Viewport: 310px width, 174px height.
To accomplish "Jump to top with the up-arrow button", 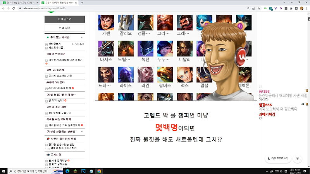I will (x=297, y=159).
